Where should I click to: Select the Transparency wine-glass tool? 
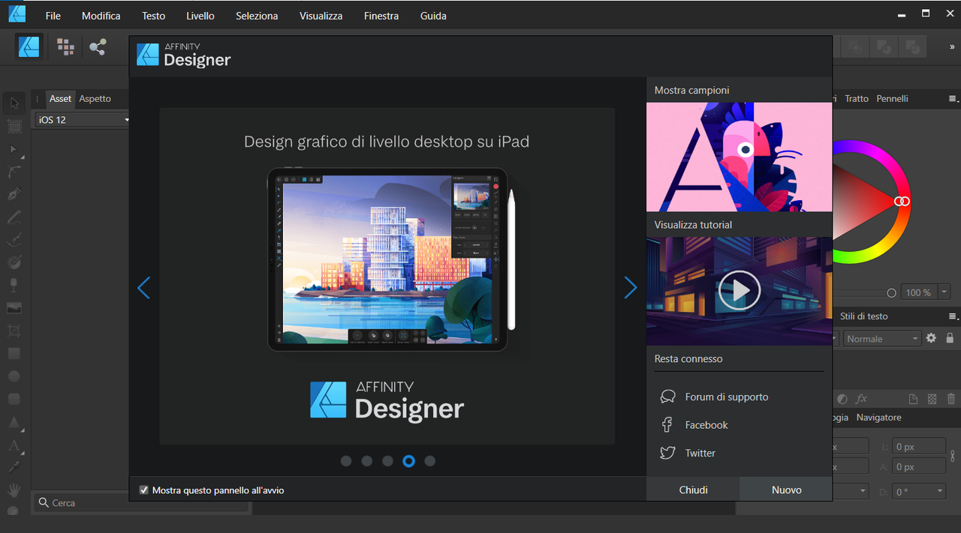pyautogui.click(x=14, y=285)
